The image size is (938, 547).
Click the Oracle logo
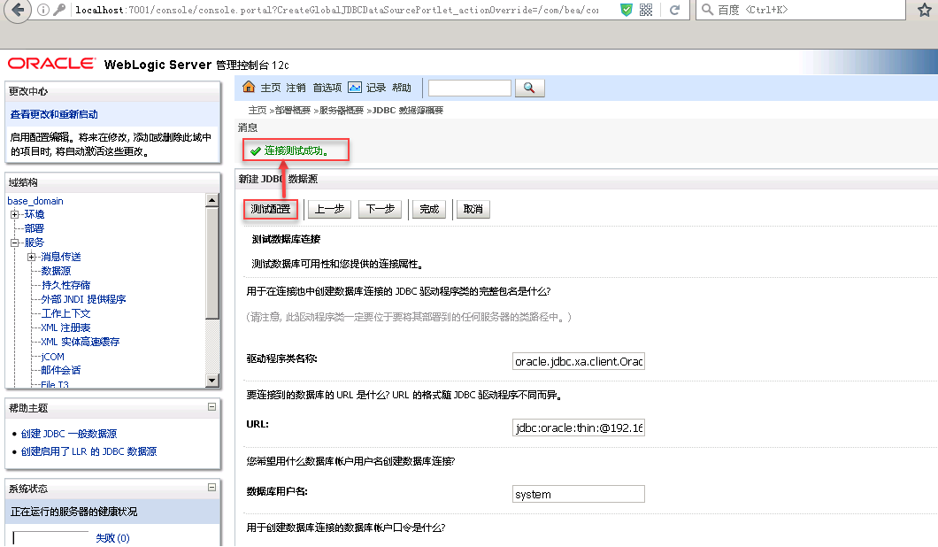(x=51, y=64)
